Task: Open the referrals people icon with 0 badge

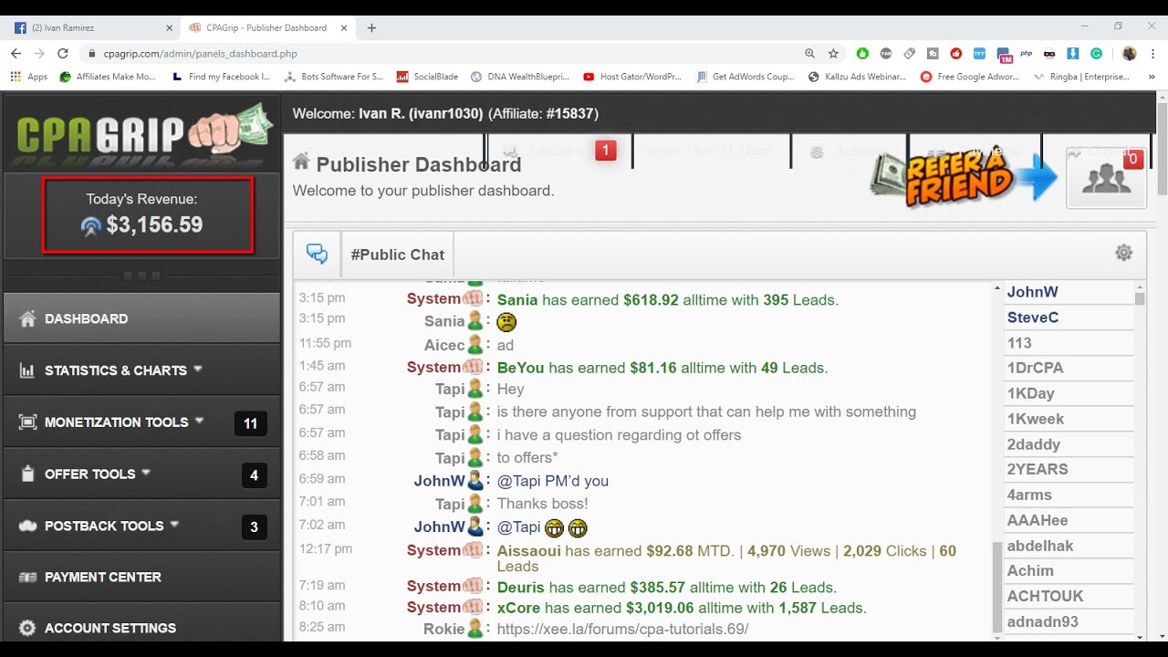Action: pos(1106,178)
